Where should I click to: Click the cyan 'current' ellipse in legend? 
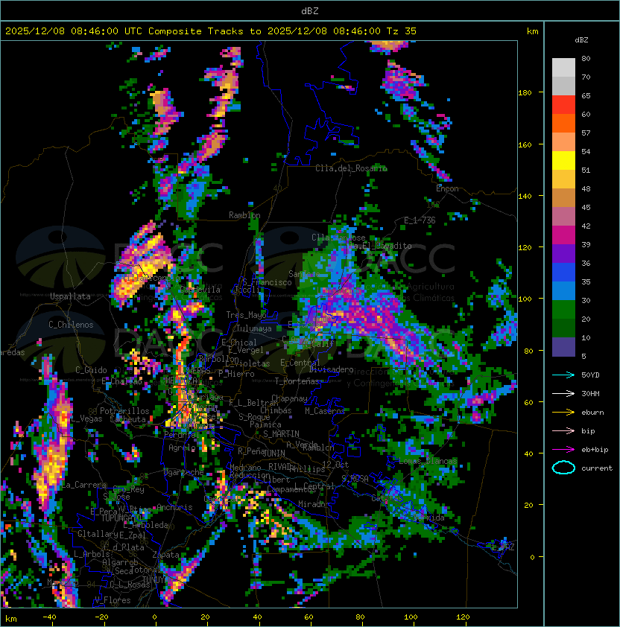pyautogui.click(x=563, y=468)
